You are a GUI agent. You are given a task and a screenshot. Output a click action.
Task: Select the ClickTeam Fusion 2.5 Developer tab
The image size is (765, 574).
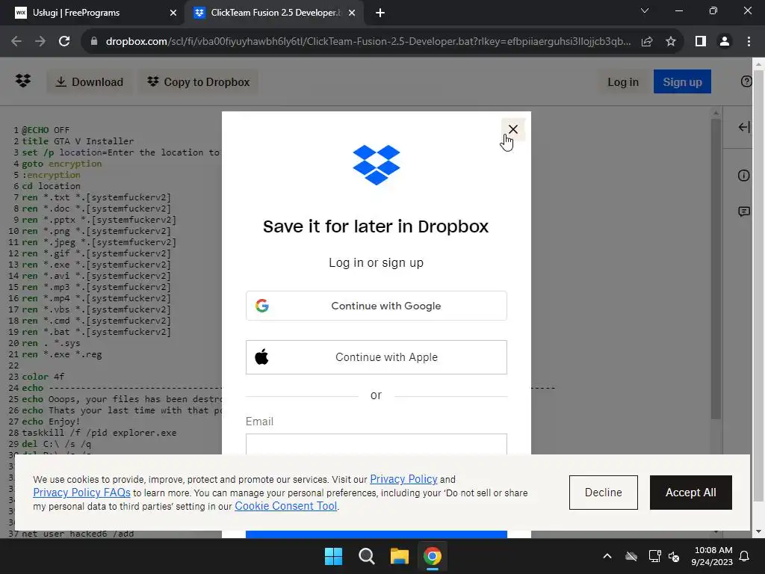pos(273,13)
